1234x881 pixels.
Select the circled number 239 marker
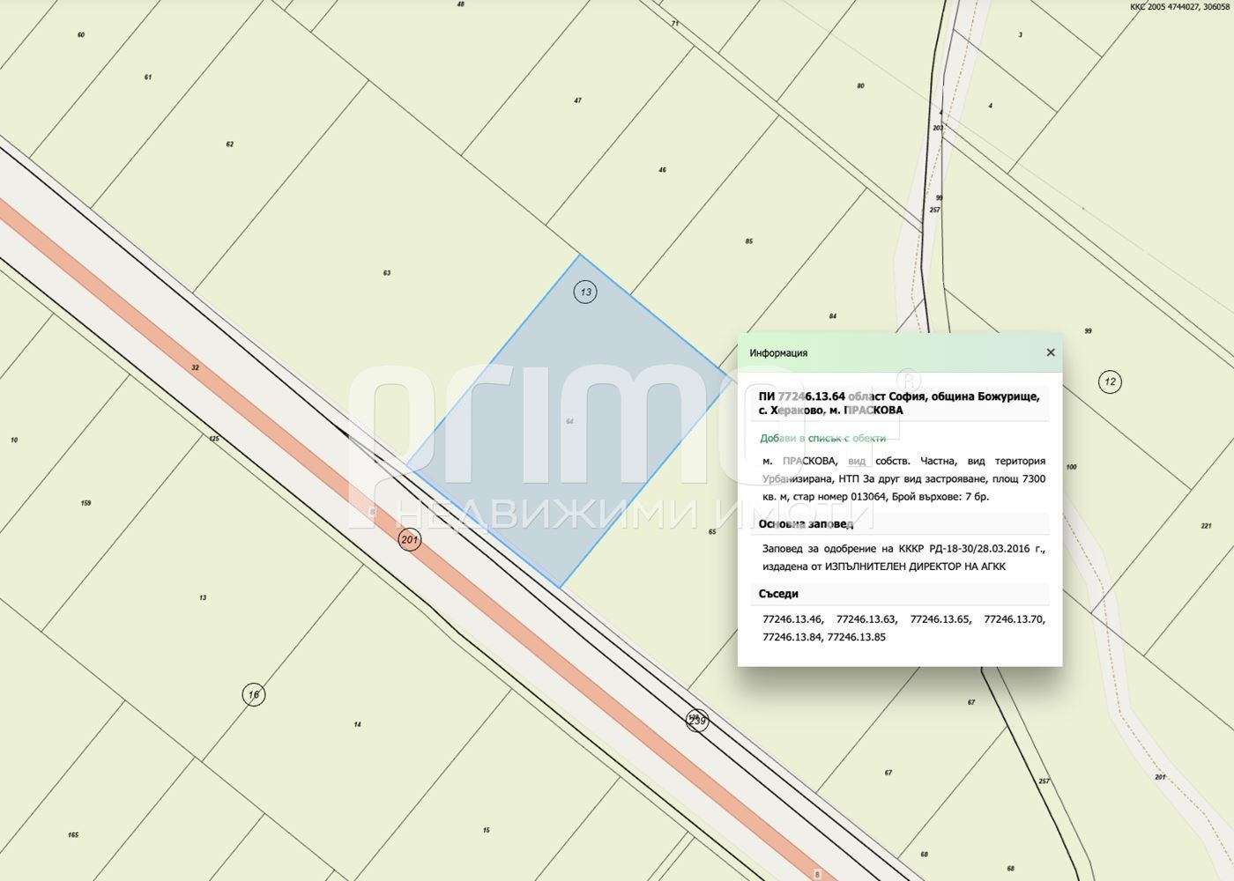(697, 720)
